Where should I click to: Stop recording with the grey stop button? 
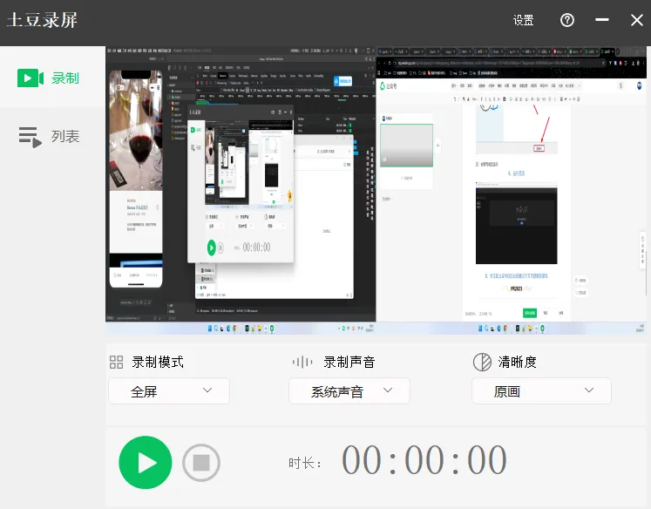tap(201, 463)
